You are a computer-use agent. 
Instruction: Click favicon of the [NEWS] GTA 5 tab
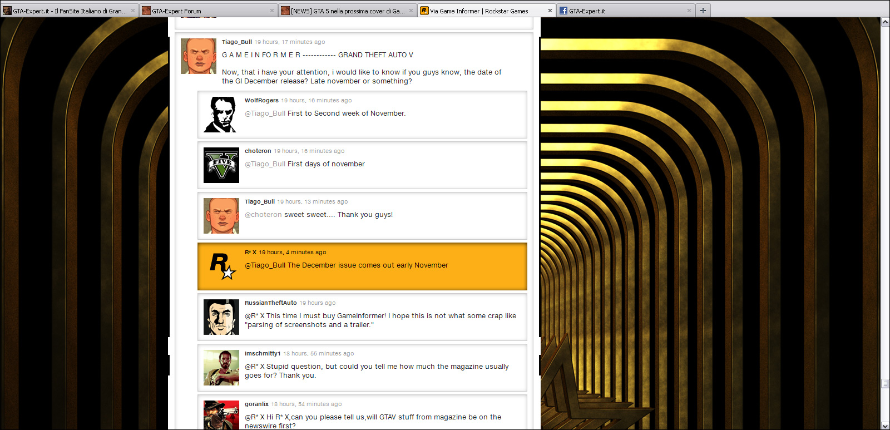click(x=285, y=11)
